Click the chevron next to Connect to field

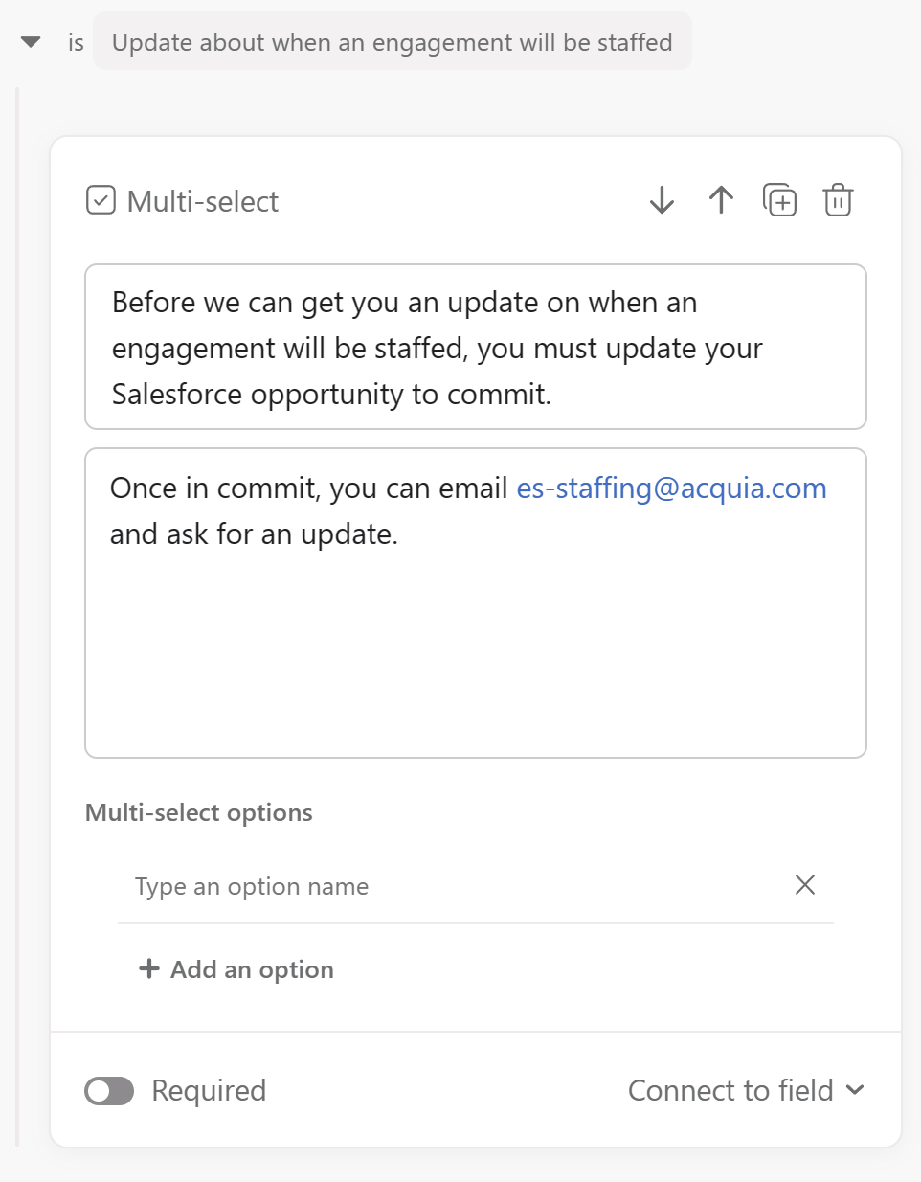coord(856,1090)
